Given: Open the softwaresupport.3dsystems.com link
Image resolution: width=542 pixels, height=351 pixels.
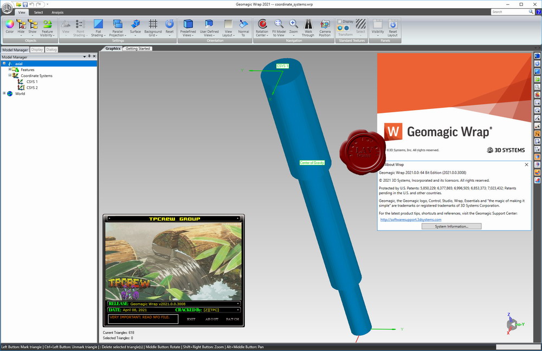Looking at the screenshot, I should click(411, 220).
